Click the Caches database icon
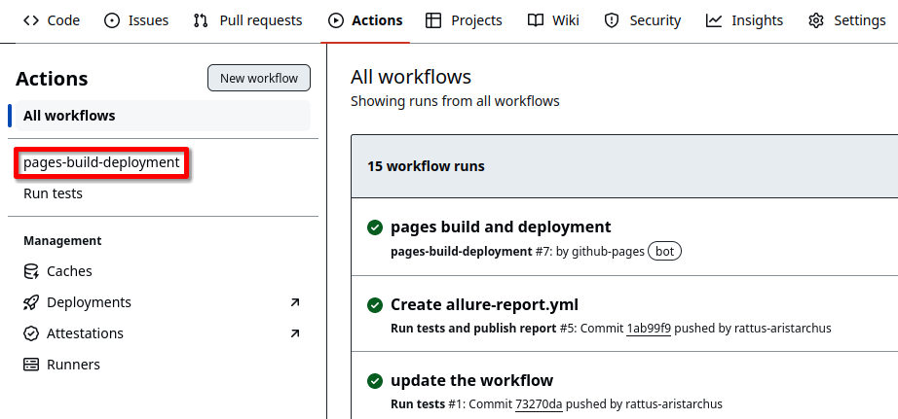898x419 pixels. pos(31,271)
